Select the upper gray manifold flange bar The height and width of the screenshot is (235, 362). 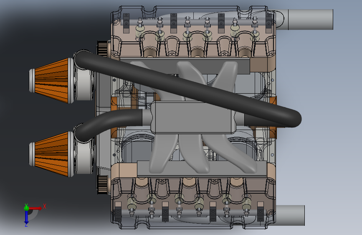[x=185, y=66]
